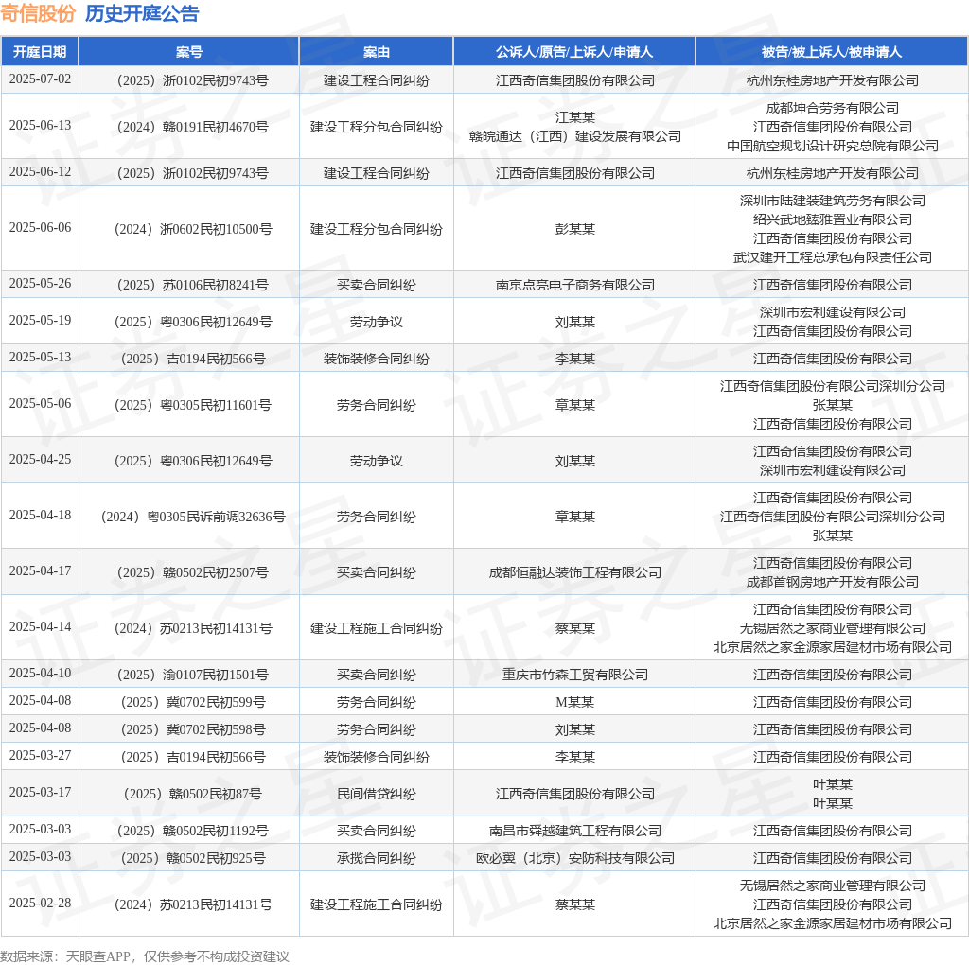Viewport: 969px width, 965px height.
Task: Click the date 2025-05-19
Action: point(40,320)
